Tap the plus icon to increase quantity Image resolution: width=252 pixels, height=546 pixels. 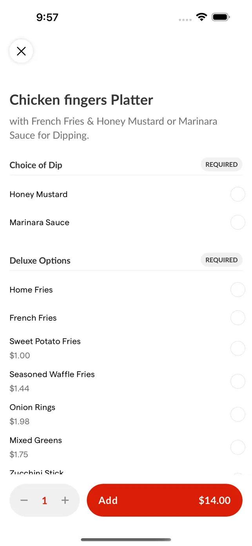[65, 500]
